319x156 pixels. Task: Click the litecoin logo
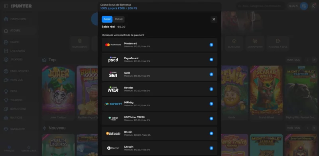click(x=113, y=148)
